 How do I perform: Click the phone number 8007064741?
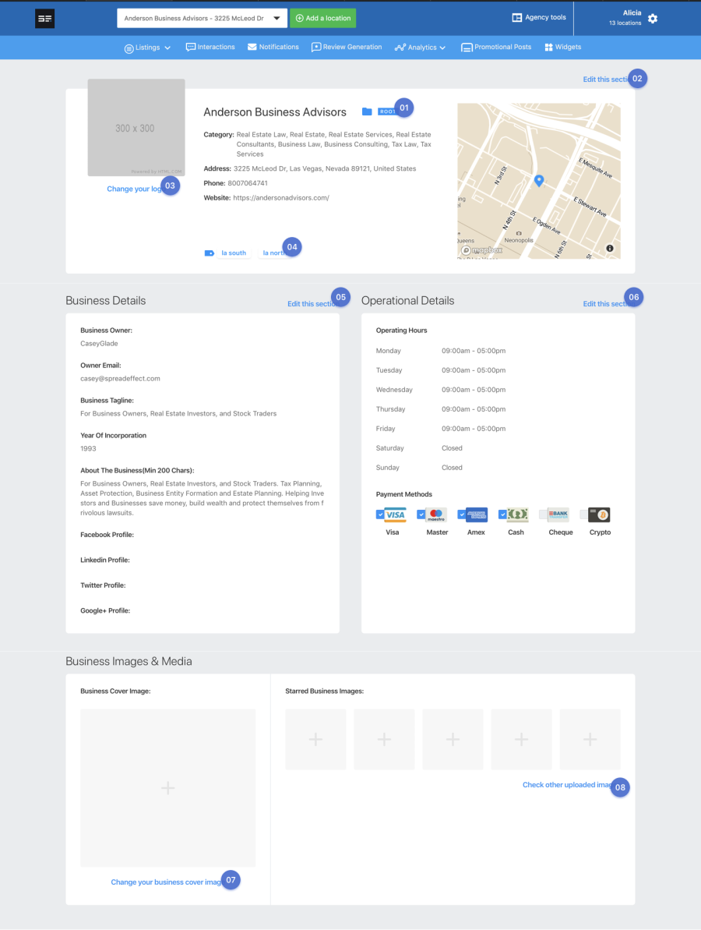click(x=248, y=183)
